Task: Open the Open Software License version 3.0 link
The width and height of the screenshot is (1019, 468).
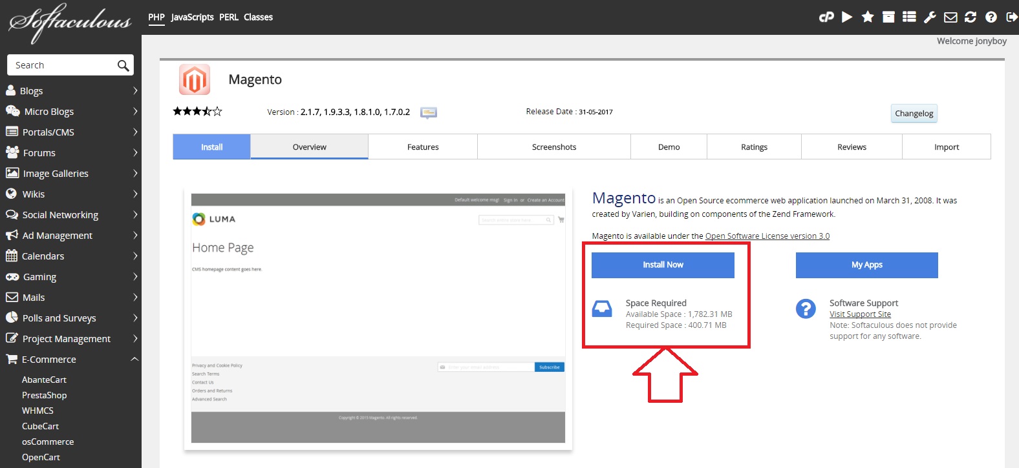Action: point(767,236)
